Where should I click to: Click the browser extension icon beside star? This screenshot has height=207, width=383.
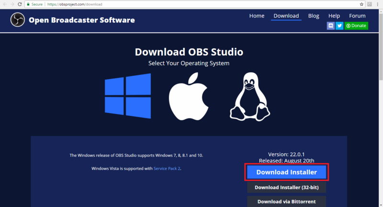(370, 4)
